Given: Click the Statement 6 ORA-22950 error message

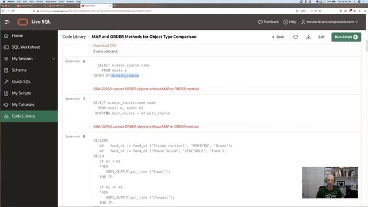Looking at the screenshot, I should 146,89.
